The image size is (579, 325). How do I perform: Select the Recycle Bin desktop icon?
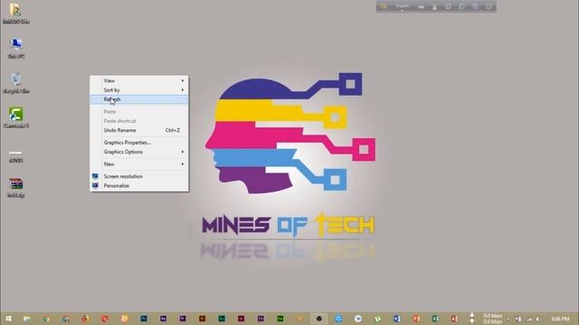tap(16, 83)
